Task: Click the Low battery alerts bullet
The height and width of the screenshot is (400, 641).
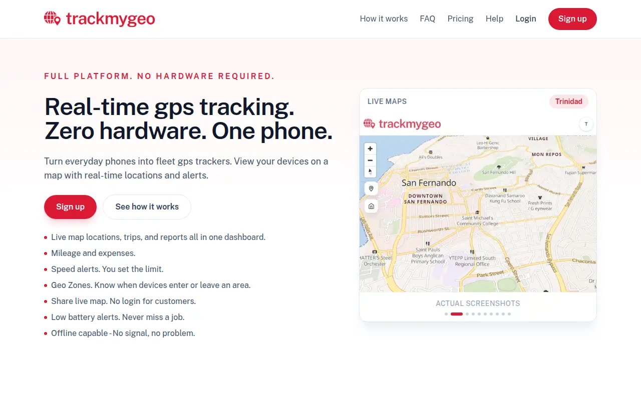Action: 118,317
